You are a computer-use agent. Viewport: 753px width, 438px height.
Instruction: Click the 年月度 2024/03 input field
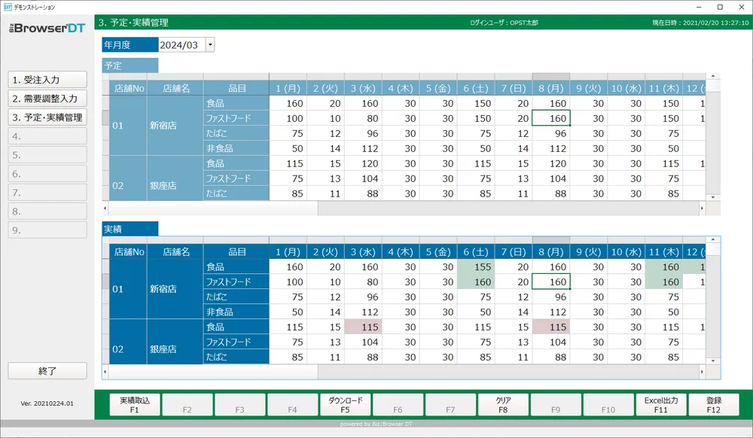(x=181, y=45)
